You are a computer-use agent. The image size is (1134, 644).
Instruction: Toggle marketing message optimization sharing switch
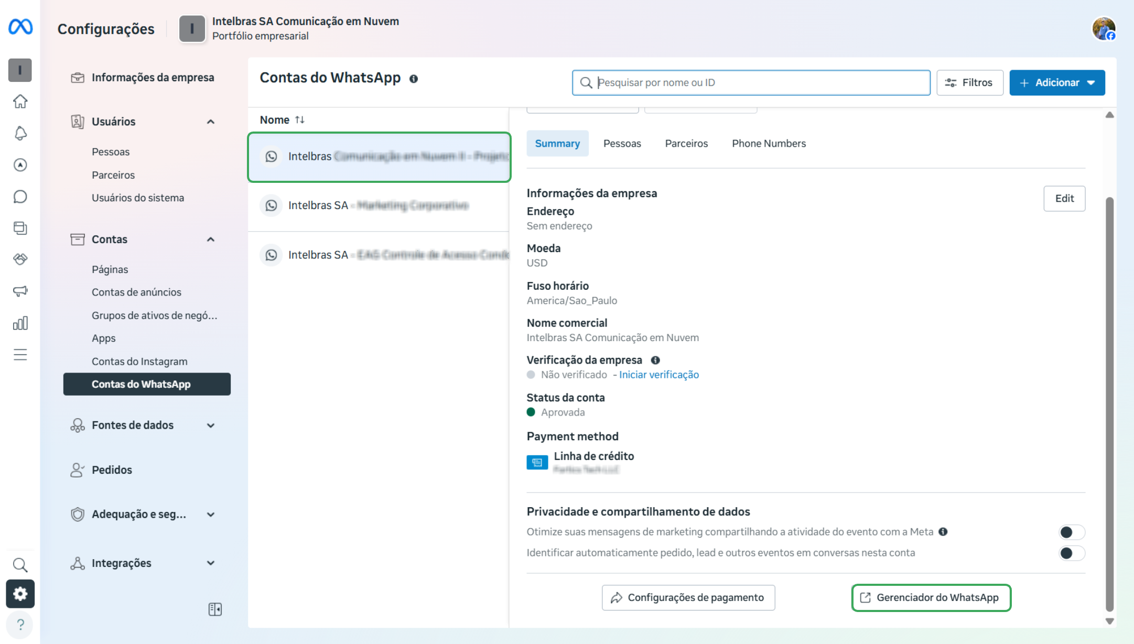[1071, 532]
